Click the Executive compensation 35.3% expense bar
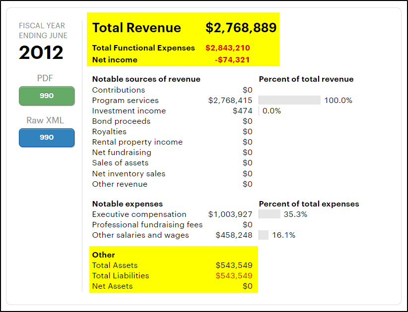Viewport: 408px width, 312px height. pos(270,214)
